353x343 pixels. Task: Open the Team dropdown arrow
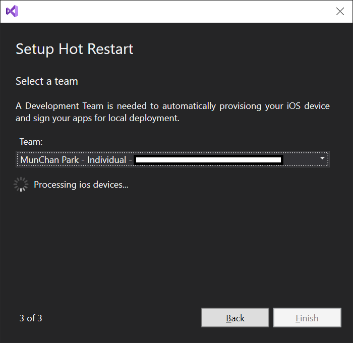[x=322, y=158]
